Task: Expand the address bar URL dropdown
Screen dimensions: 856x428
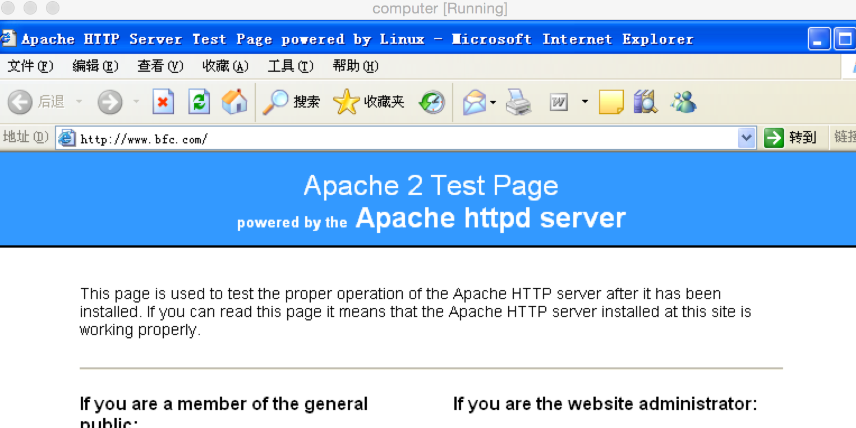Action: [746, 138]
